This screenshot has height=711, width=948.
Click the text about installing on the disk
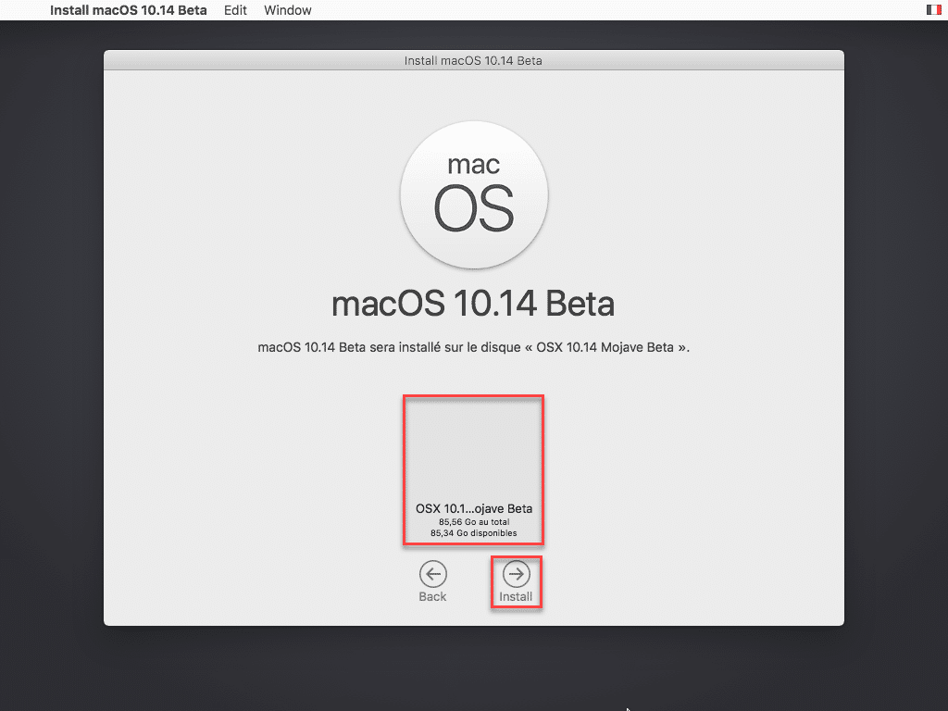473,347
